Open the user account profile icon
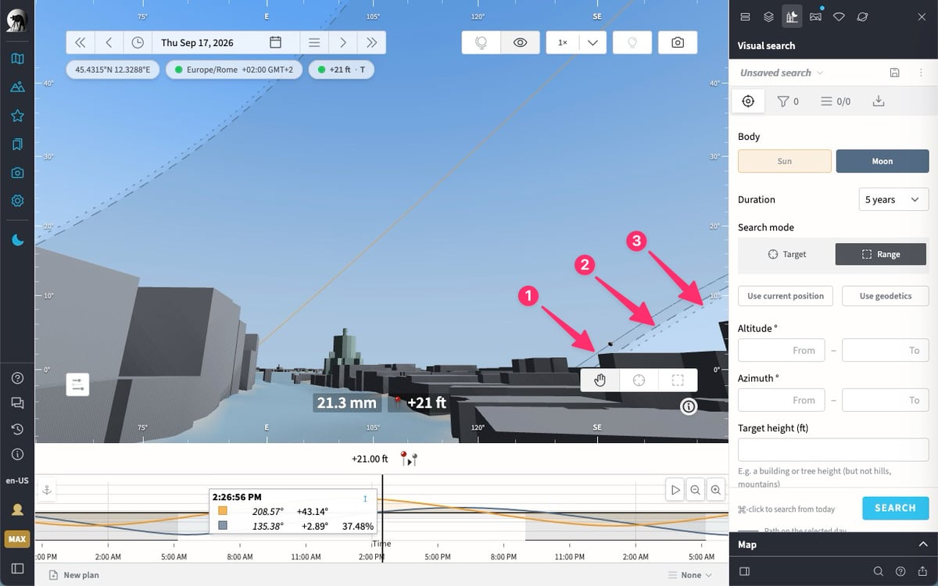Image resolution: width=938 pixels, height=586 pixels. tap(17, 509)
